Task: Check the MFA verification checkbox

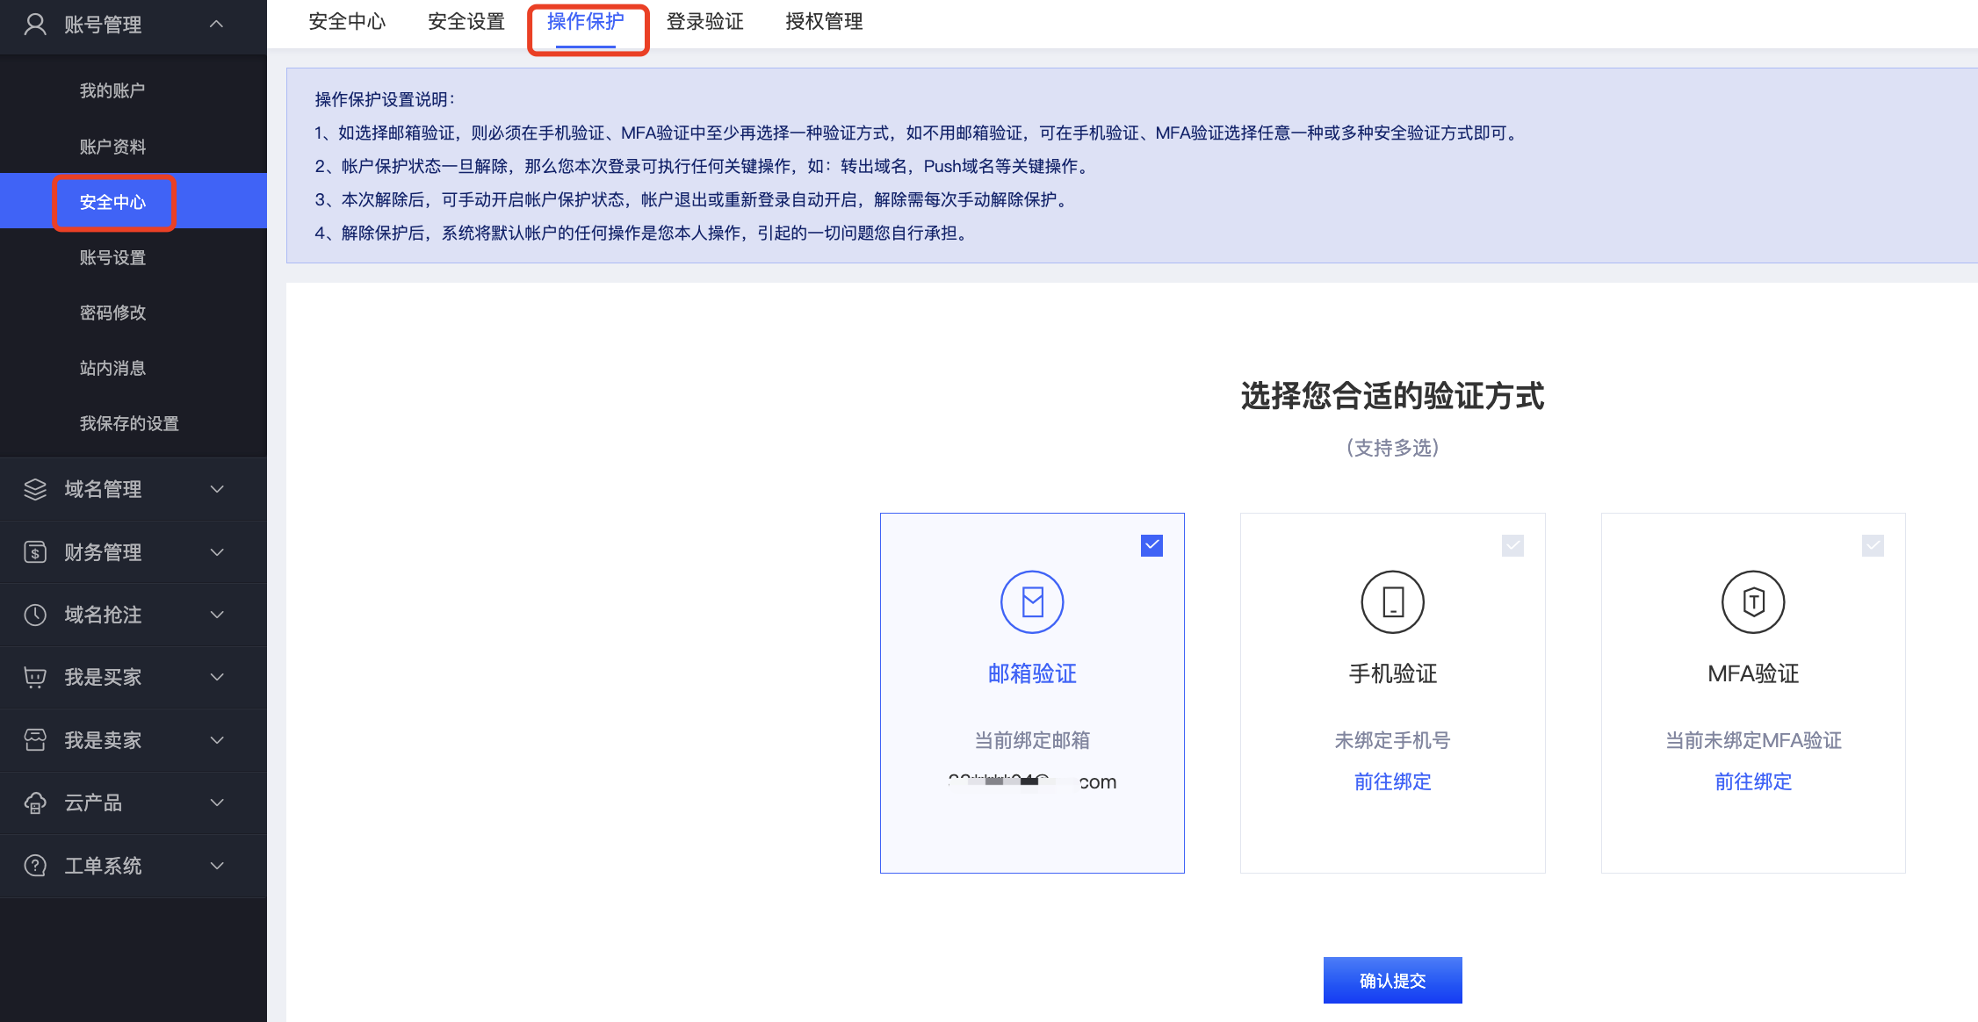Action: pyautogui.click(x=1873, y=545)
